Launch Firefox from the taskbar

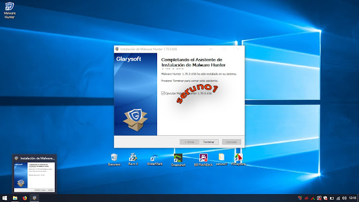pos(25,198)
